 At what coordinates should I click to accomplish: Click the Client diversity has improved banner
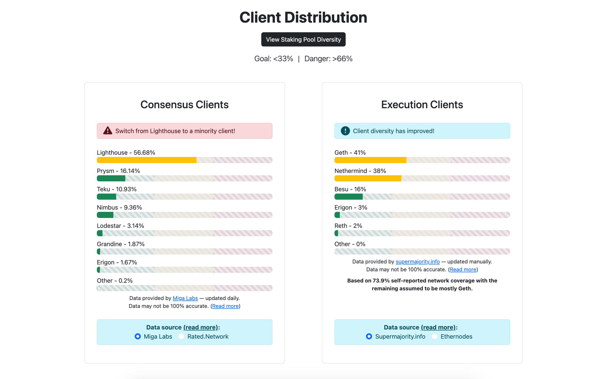coord(422,131)
